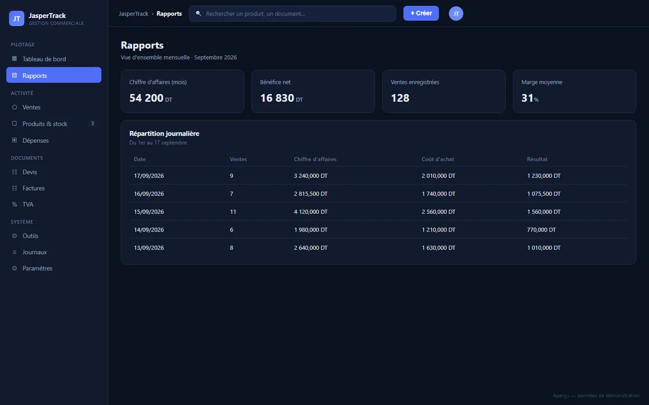This screenshot has height=405, width=649.
Task: Click the Devis list icon
Action: coord(14,172)
